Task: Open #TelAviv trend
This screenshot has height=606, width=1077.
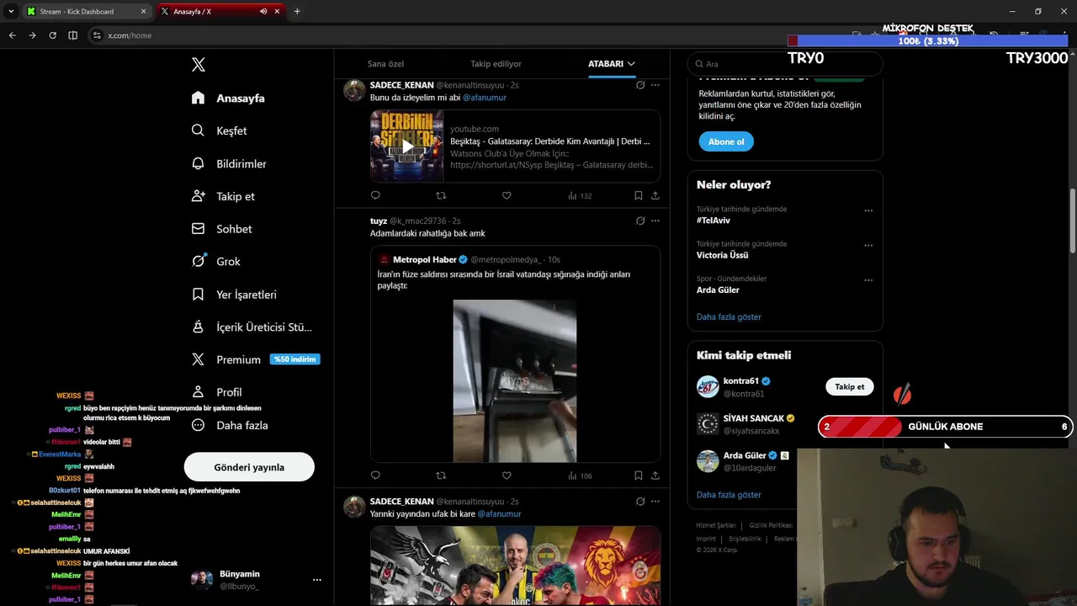Action: (714, 221)
